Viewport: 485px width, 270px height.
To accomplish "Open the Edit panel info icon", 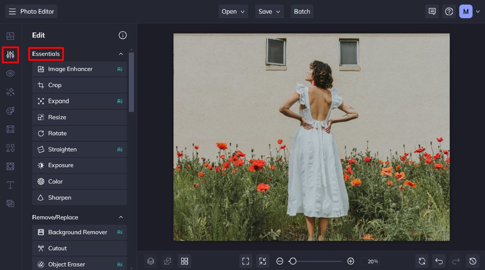I will point(122,35).
